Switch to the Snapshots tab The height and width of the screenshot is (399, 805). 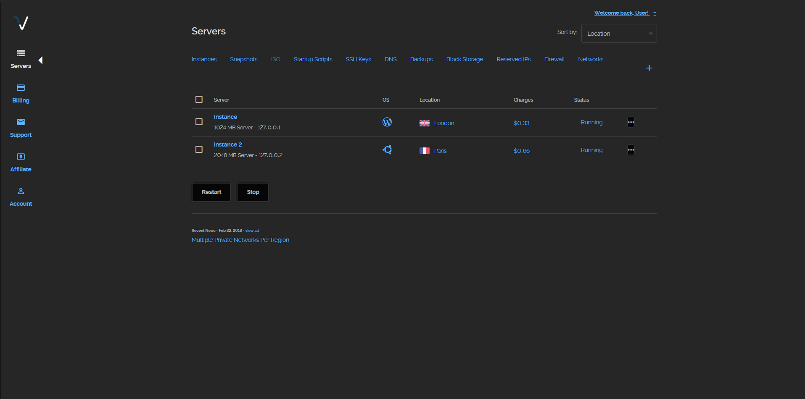coord(243,59)
